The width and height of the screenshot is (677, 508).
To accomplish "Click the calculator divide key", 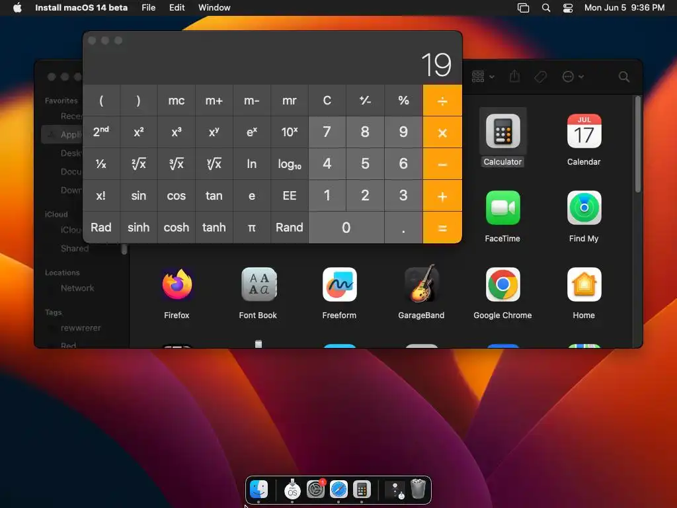I will point(442,101).
